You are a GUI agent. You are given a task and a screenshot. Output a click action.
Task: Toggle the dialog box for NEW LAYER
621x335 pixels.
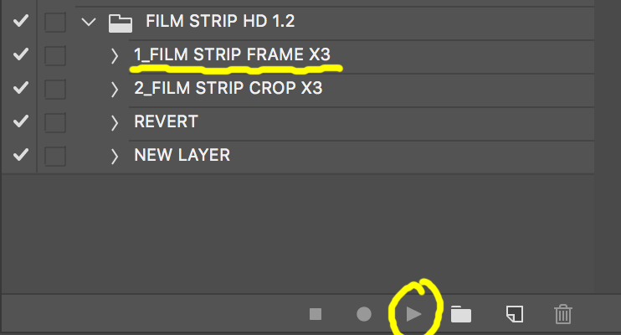pos(55,157)
